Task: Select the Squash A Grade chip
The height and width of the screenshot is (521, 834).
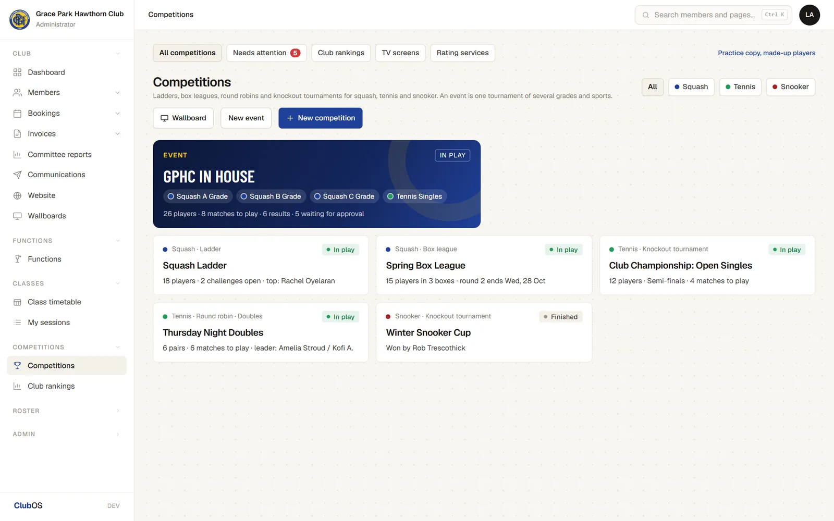Action: pos(198,196)
